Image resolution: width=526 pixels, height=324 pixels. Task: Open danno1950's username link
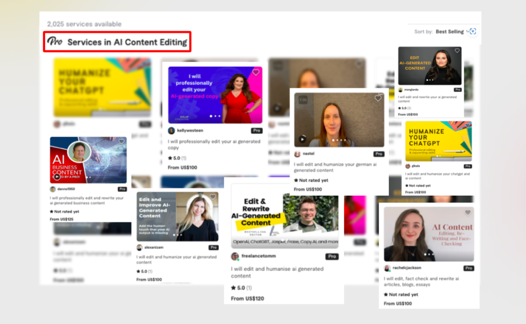click(66, 189)
